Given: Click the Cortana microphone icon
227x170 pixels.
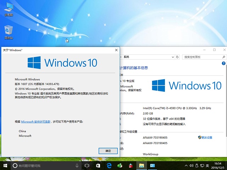Looking at the screenshot, I should pos(77,165).
